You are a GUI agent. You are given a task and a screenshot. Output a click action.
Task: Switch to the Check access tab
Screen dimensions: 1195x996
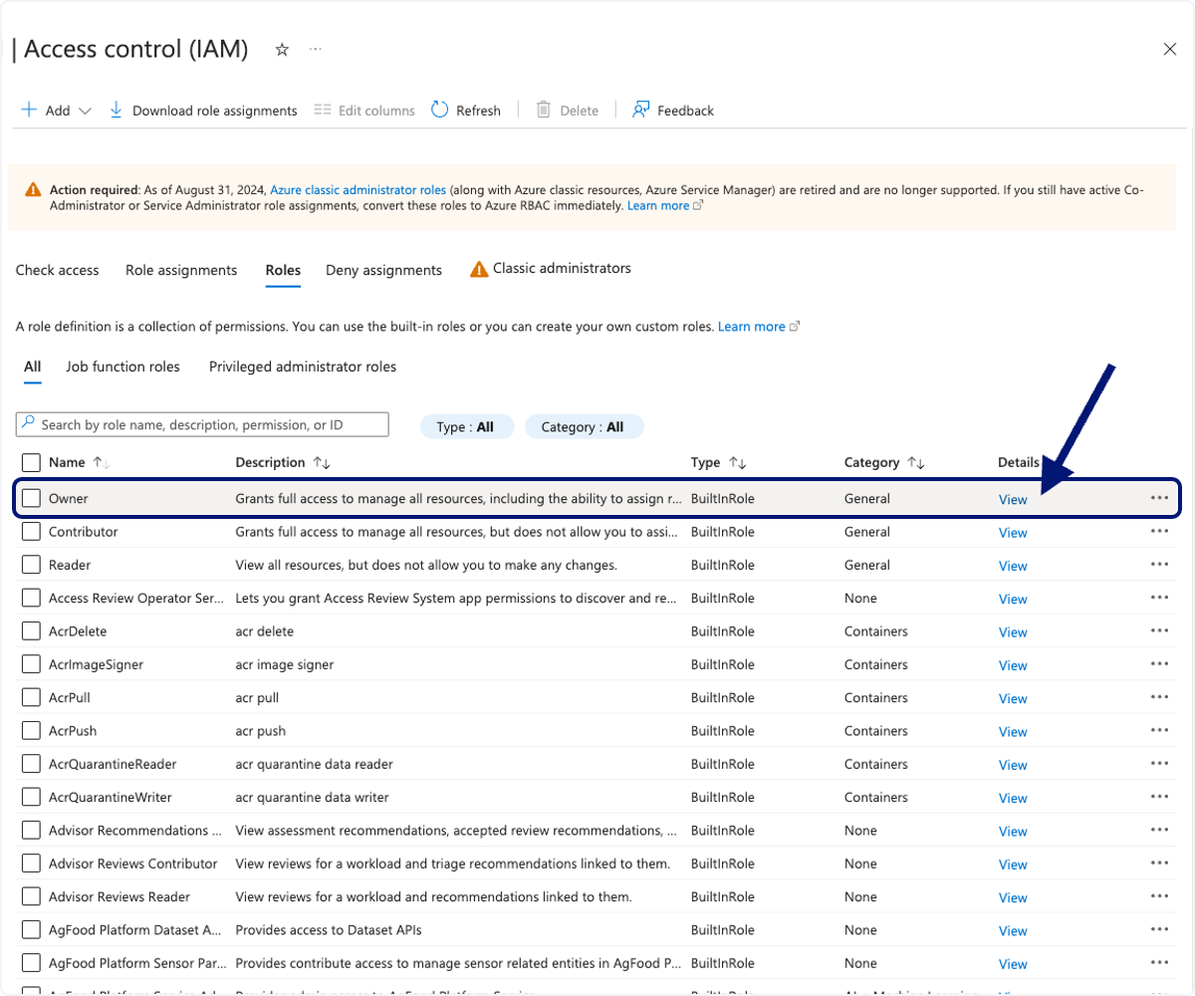point(58,270)
